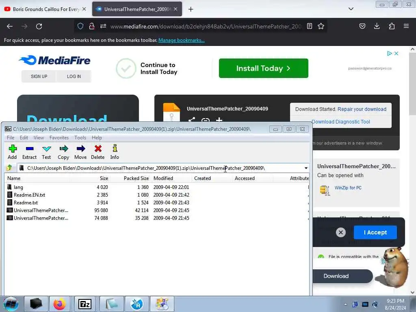
Task: Close the Boris Grounds Caillou tab
Action: click(84, 9)
